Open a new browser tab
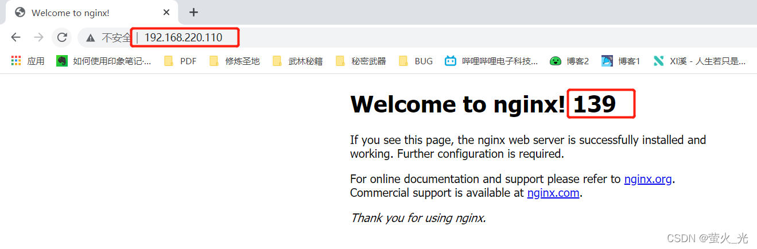The height and width of the screenshot is (249, 757). click(x=193, y=12)
